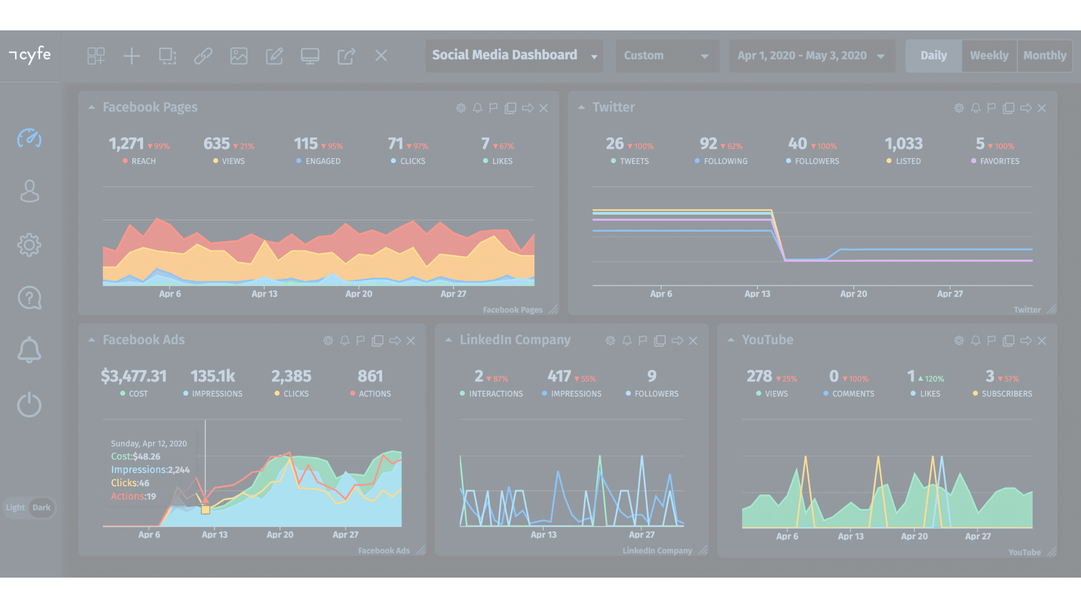
Task: Click the $3,477.31 cost value
Action: coord(133,376)
